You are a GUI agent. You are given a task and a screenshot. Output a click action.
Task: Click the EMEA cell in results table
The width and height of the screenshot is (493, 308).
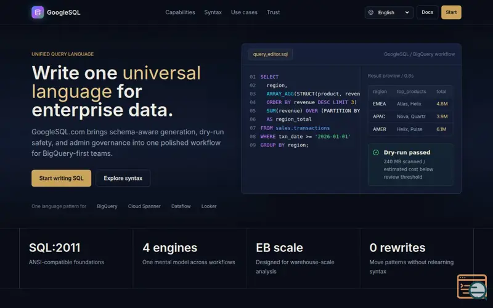379,103
